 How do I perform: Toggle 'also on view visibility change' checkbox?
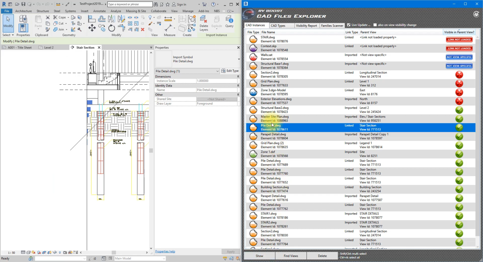point(375,25)
